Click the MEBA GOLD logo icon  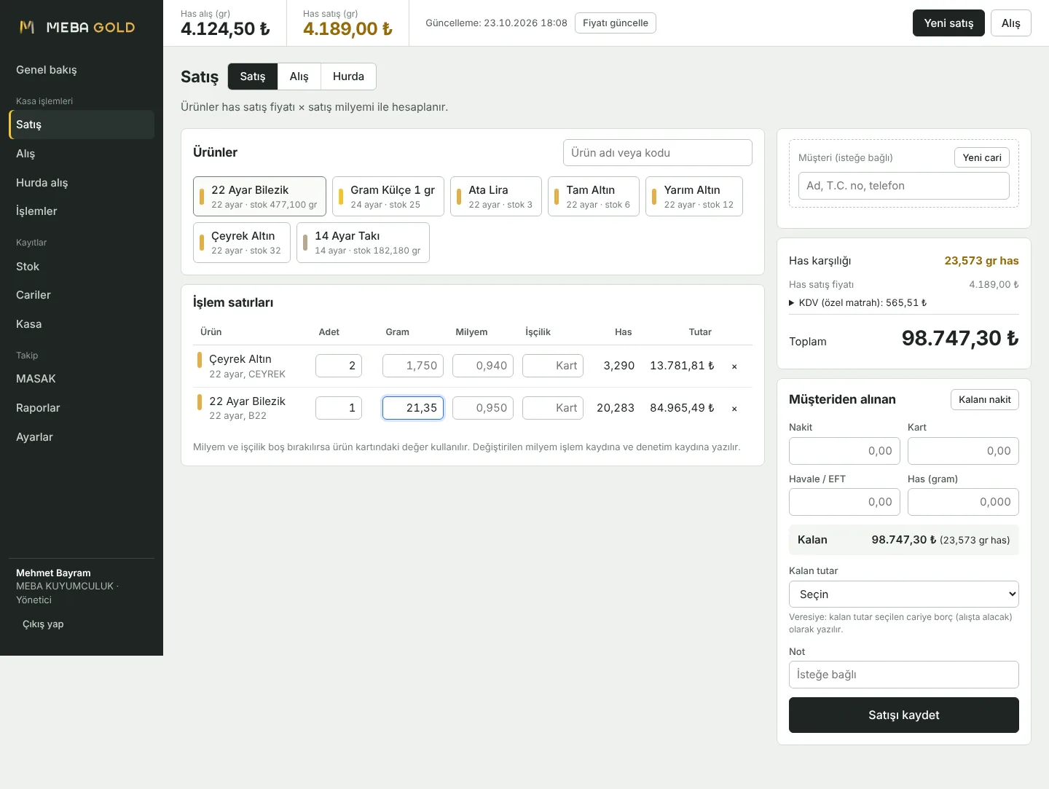coord(27,27)
